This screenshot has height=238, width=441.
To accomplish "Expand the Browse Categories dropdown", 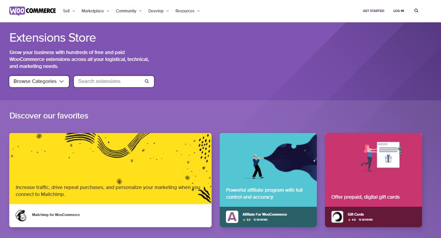I will 39,81.
